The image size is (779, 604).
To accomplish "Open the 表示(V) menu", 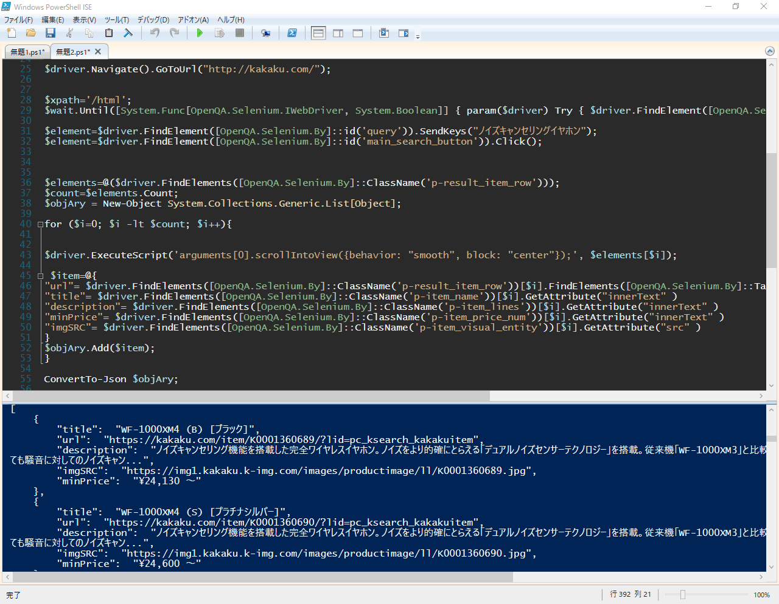I will (85, 20).
